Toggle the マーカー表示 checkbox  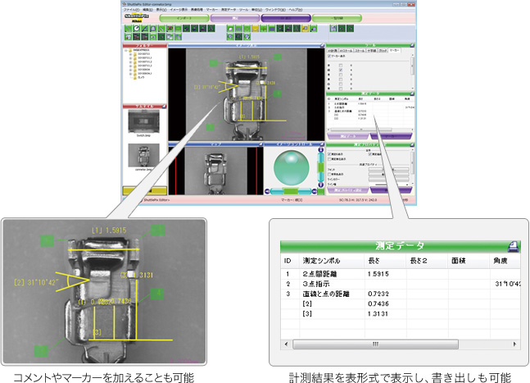329,56
